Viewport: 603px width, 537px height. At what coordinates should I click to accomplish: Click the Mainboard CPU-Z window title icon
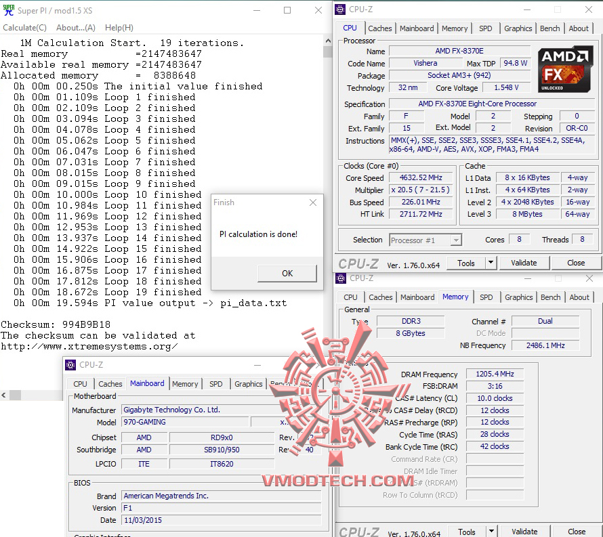70,365
